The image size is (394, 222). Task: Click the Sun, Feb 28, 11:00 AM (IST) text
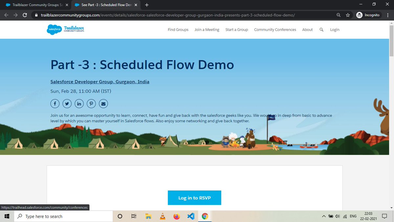tap(81, 91)
